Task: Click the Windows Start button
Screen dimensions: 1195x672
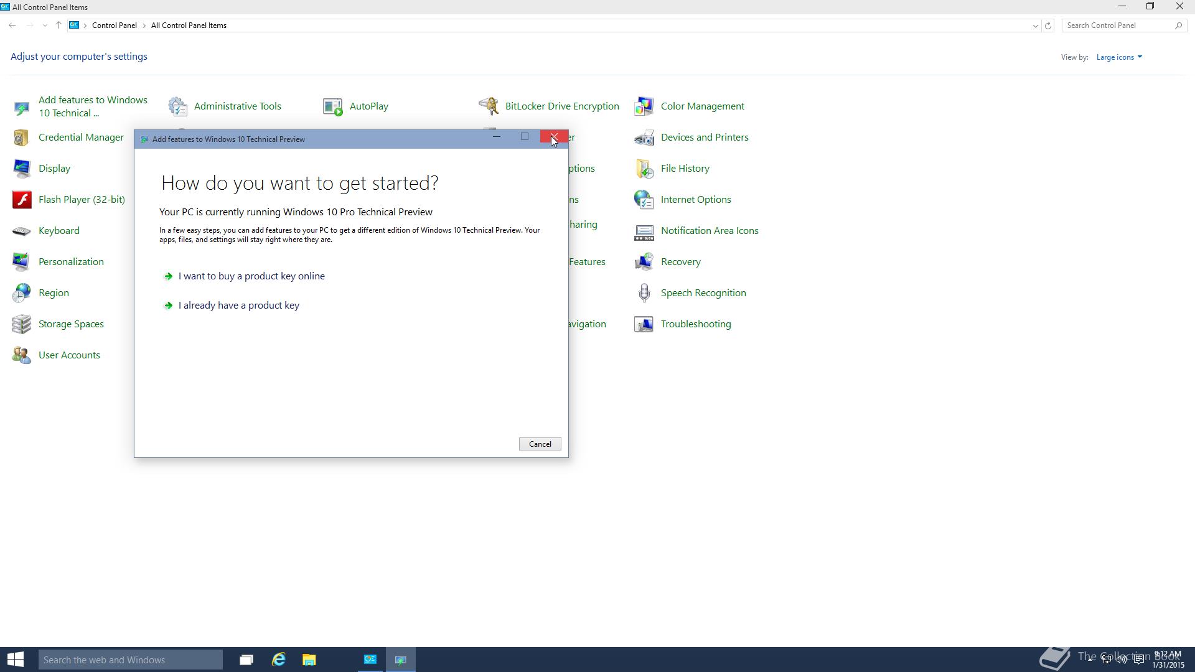Action: coord(16,660)
